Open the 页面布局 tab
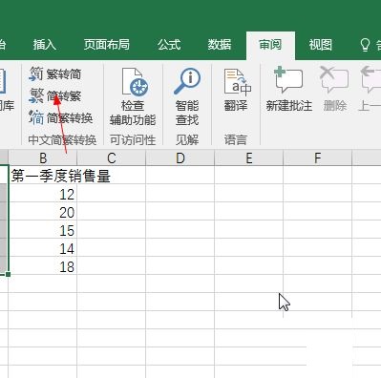Viewport: 381px width, 378px height. pyautogui.click(x=107, y=45)
